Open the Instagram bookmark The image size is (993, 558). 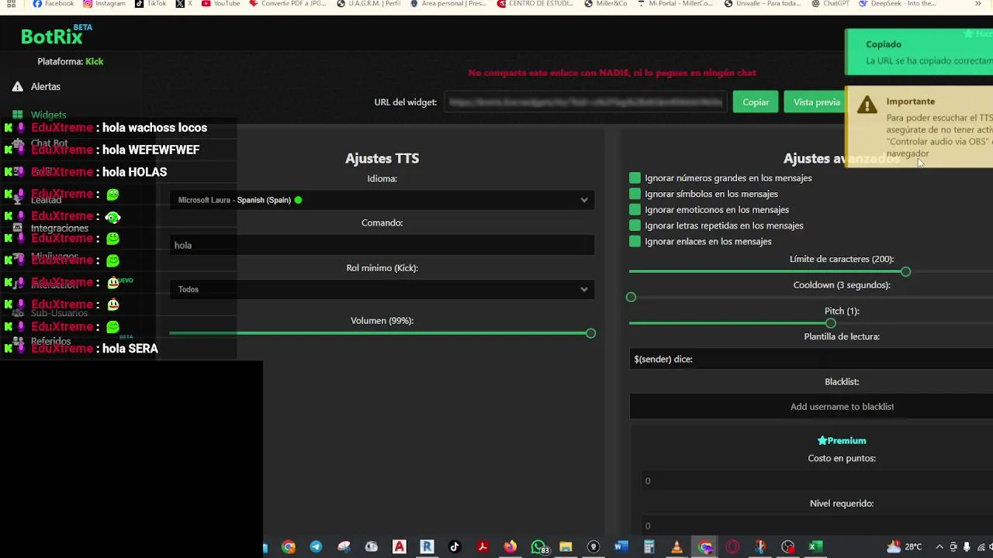[105, 4]
